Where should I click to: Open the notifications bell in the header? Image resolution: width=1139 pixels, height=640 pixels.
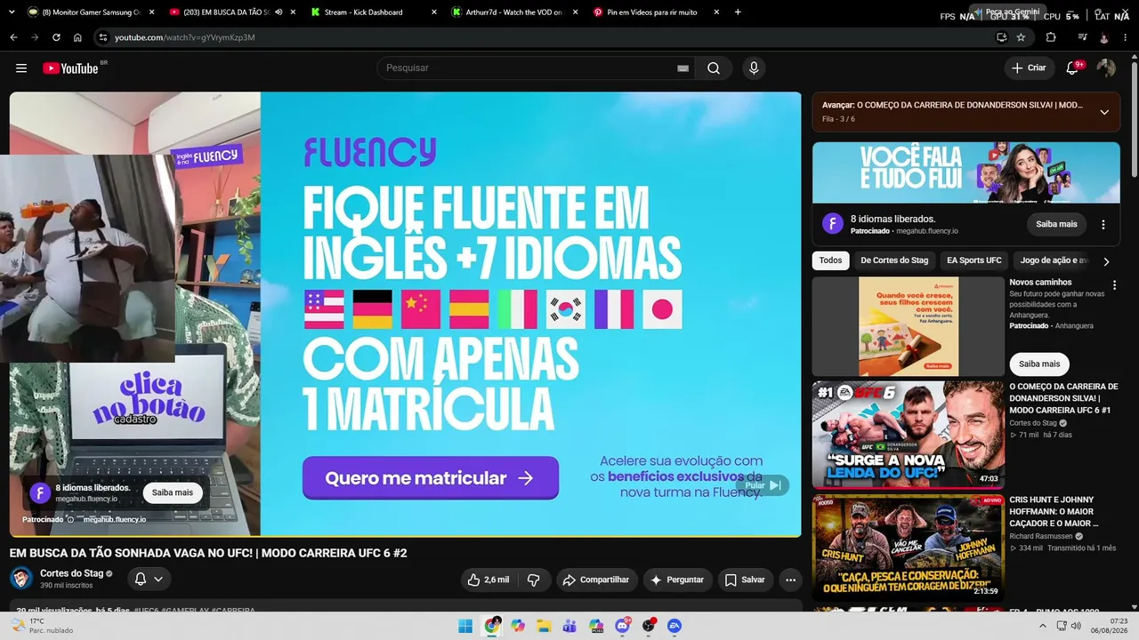point(1073,68)
